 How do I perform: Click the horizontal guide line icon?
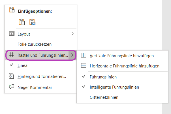click(x=84, y=65)
